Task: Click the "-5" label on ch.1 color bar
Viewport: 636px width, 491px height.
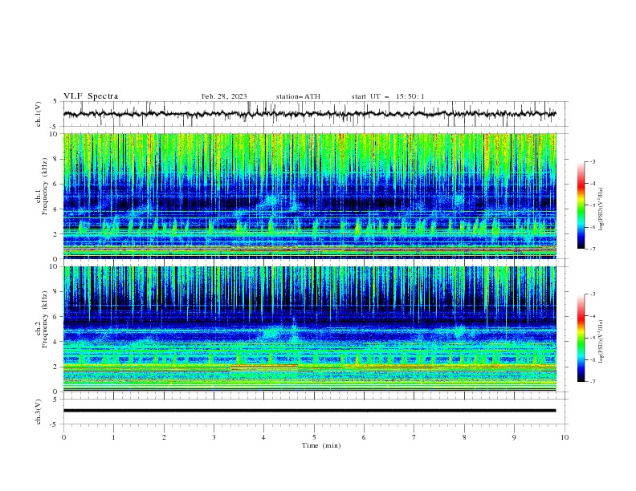Action: 592,205
